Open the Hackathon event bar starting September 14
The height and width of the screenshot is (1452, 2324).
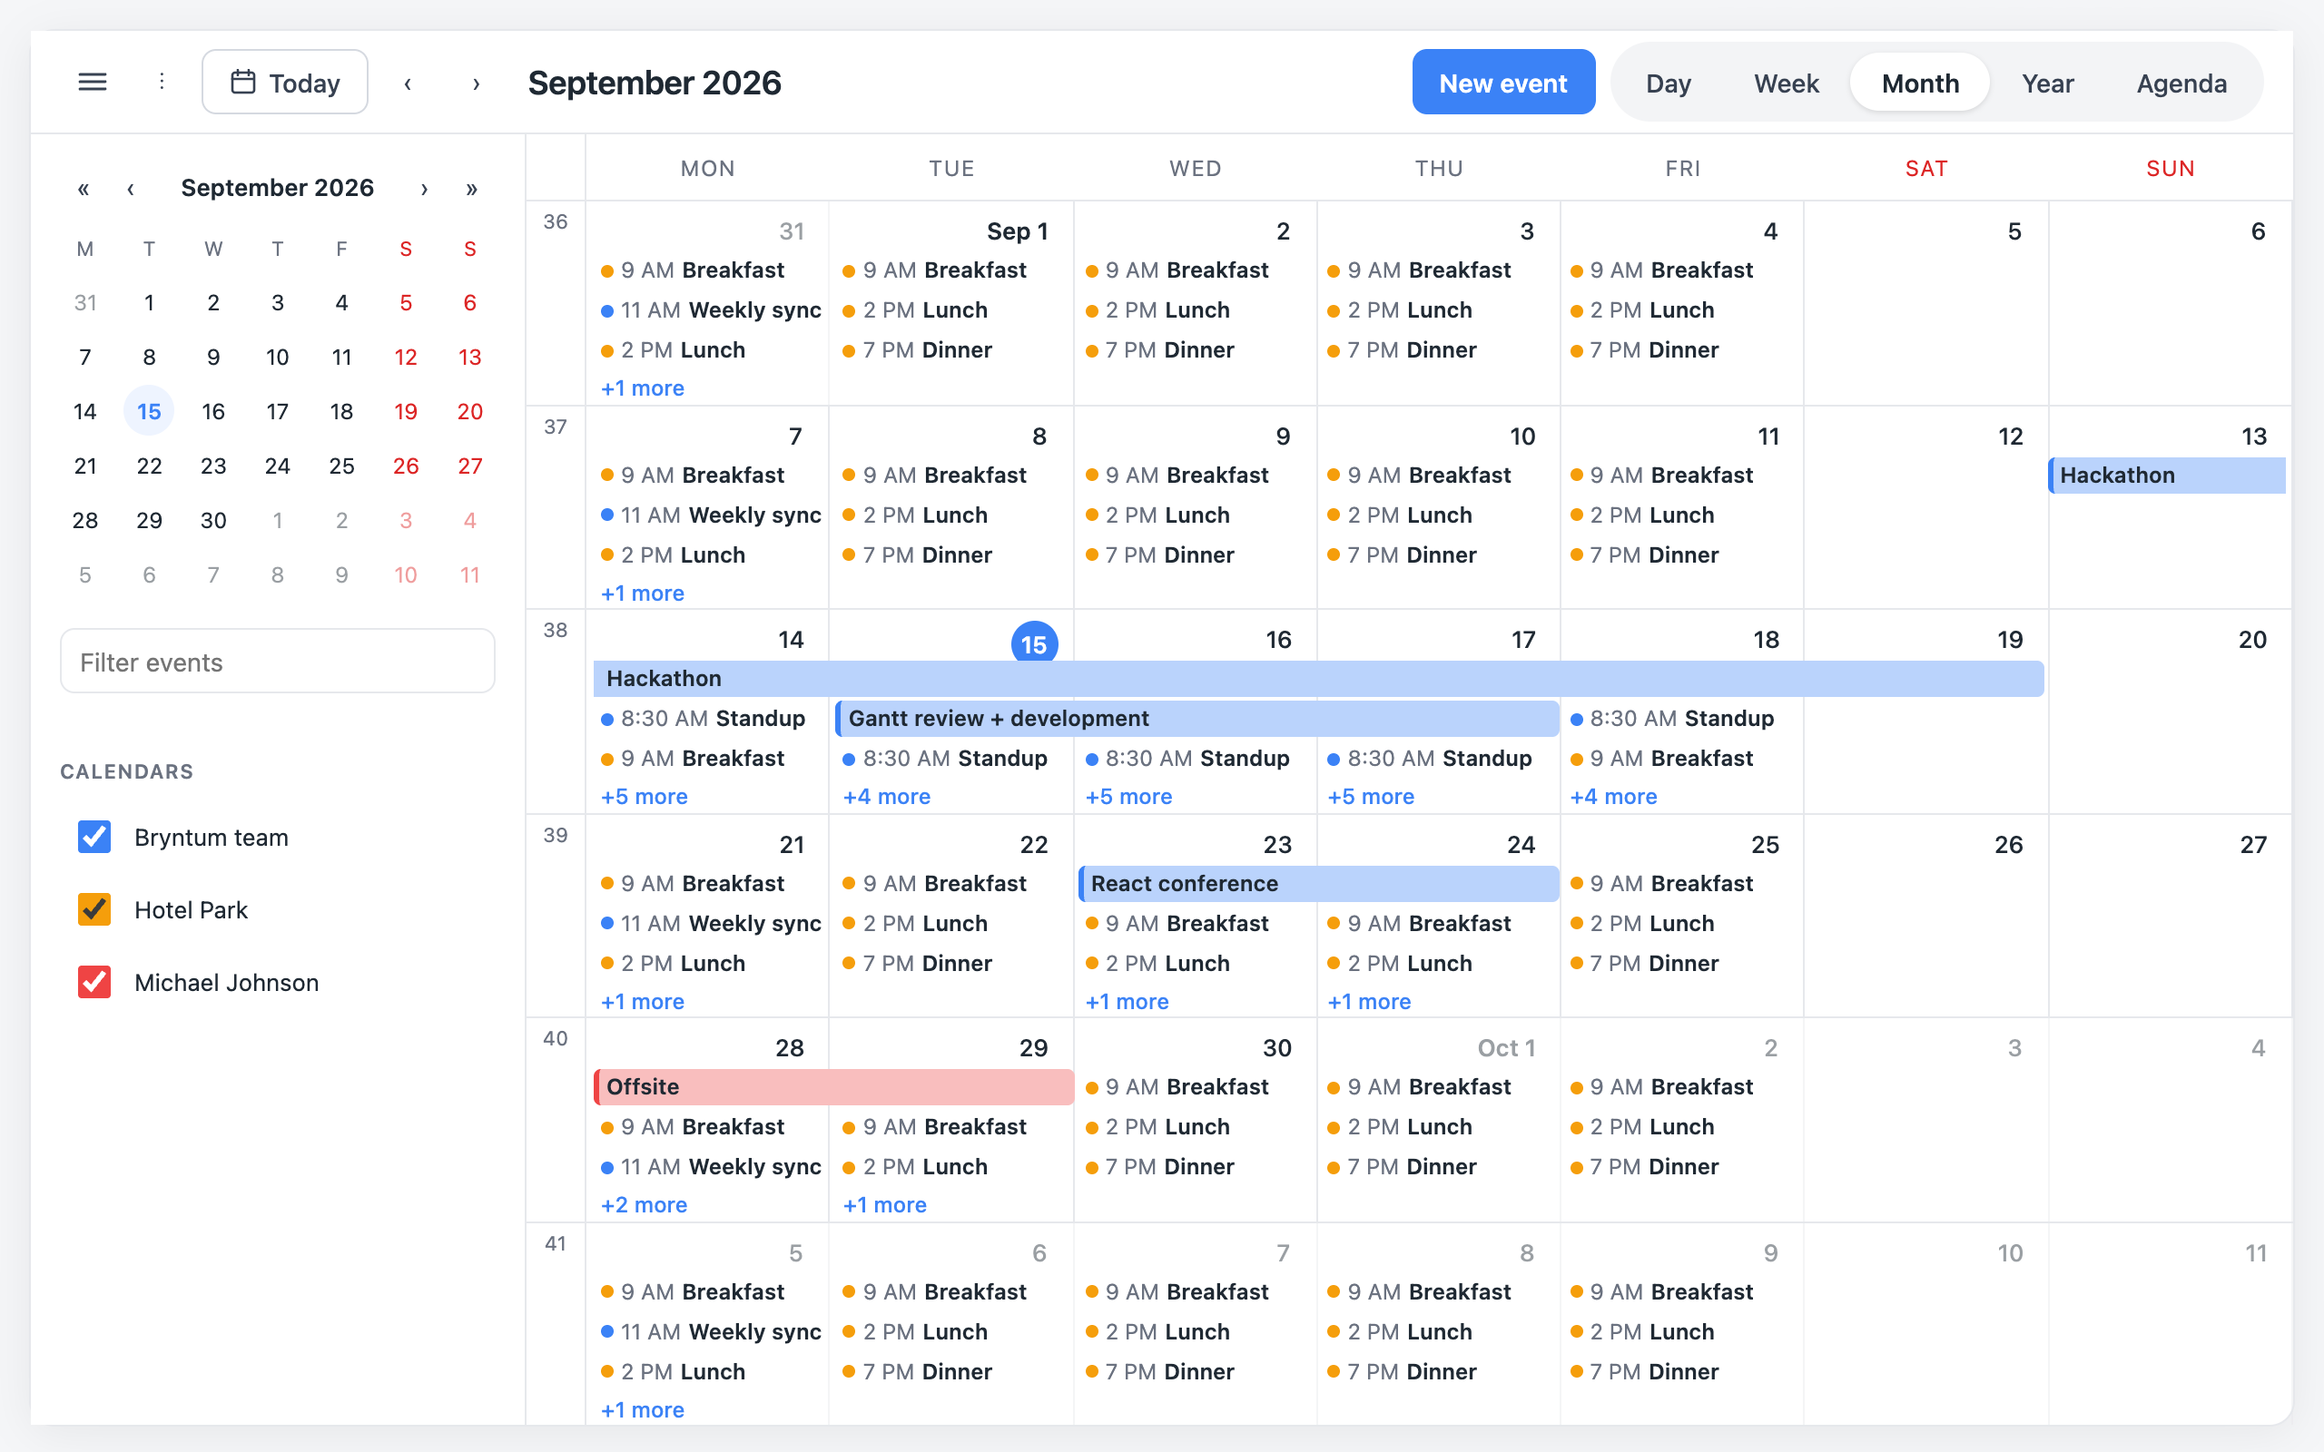point(1318,678)
